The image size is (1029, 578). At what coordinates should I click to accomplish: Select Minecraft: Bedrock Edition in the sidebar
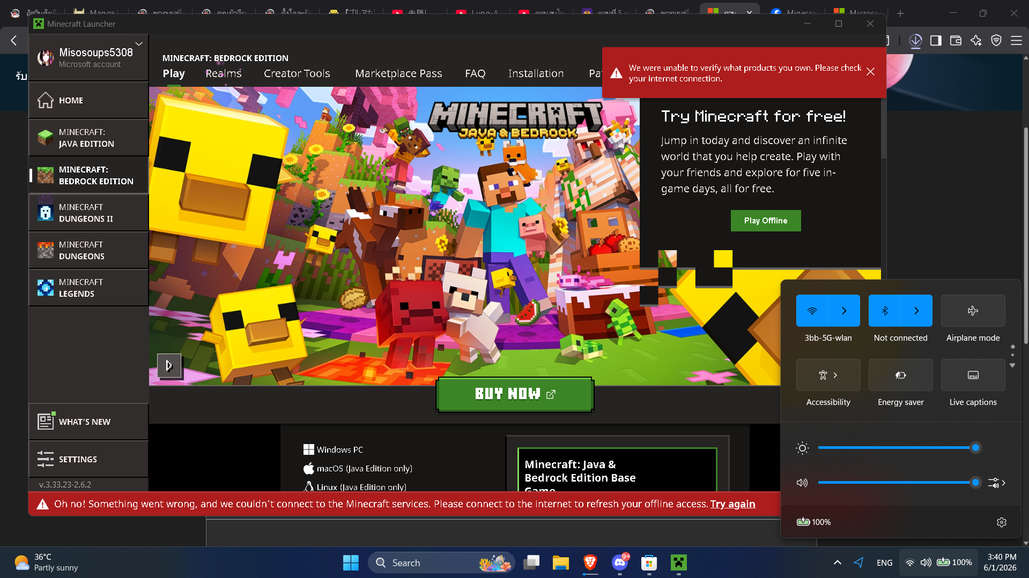pyautogui.click(x=88, y=175)
